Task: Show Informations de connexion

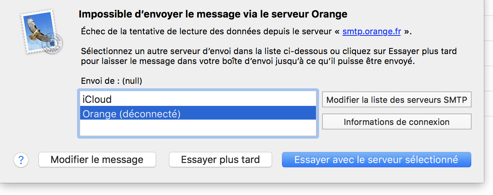Action: click(397, 122)
